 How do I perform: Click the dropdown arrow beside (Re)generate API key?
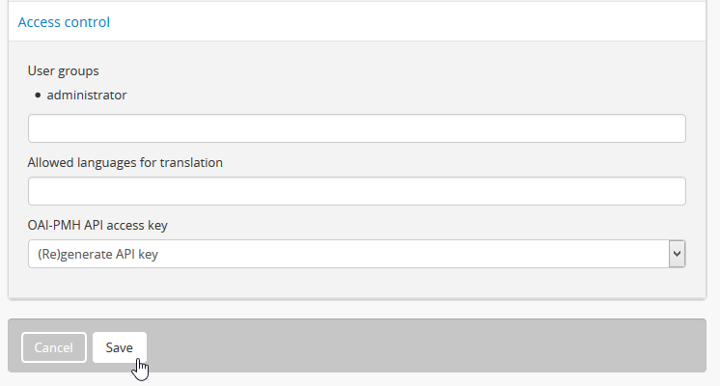pos(677,254)
